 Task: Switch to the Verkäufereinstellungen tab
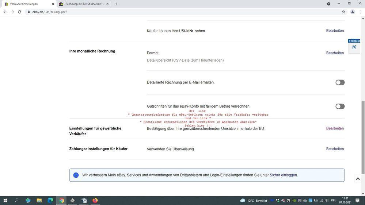28,4
